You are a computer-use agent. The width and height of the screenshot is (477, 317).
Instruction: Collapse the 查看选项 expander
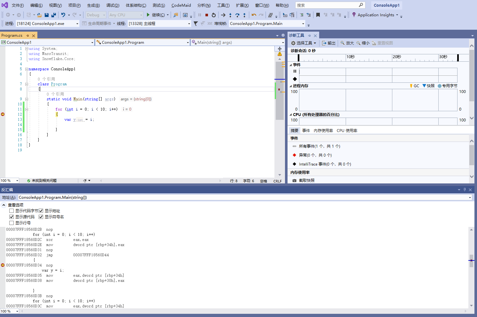4,205
